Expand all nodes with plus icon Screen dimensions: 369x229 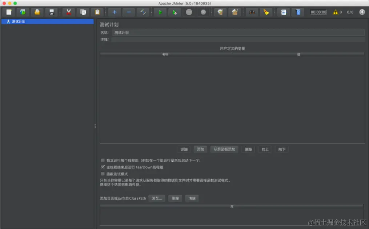(115, 12)
